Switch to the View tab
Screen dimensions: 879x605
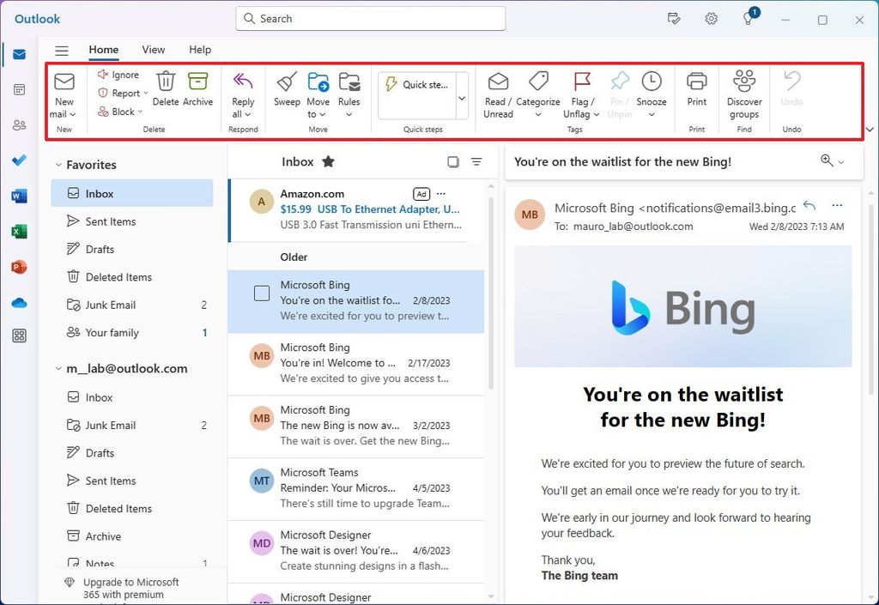153,50
